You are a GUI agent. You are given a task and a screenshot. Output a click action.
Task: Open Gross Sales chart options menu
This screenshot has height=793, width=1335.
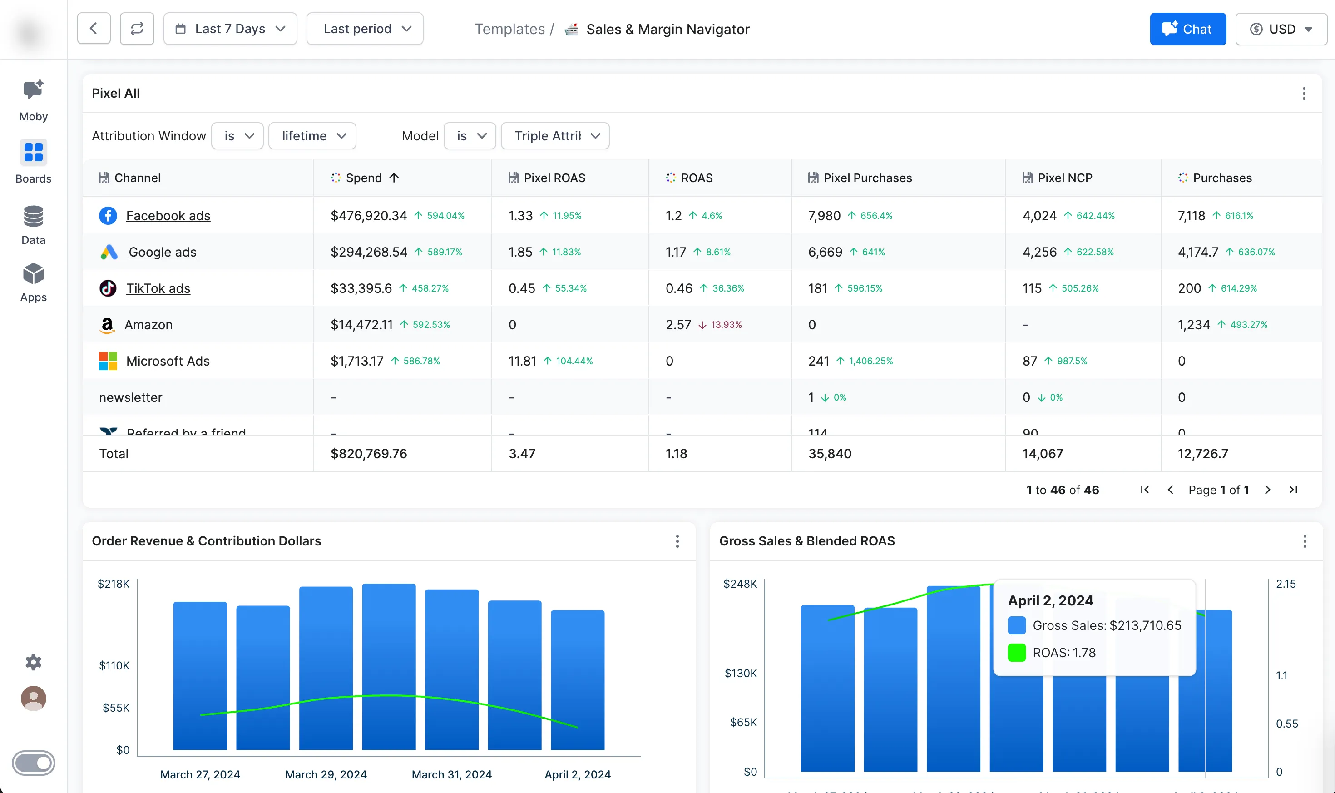coord(1304,541)
